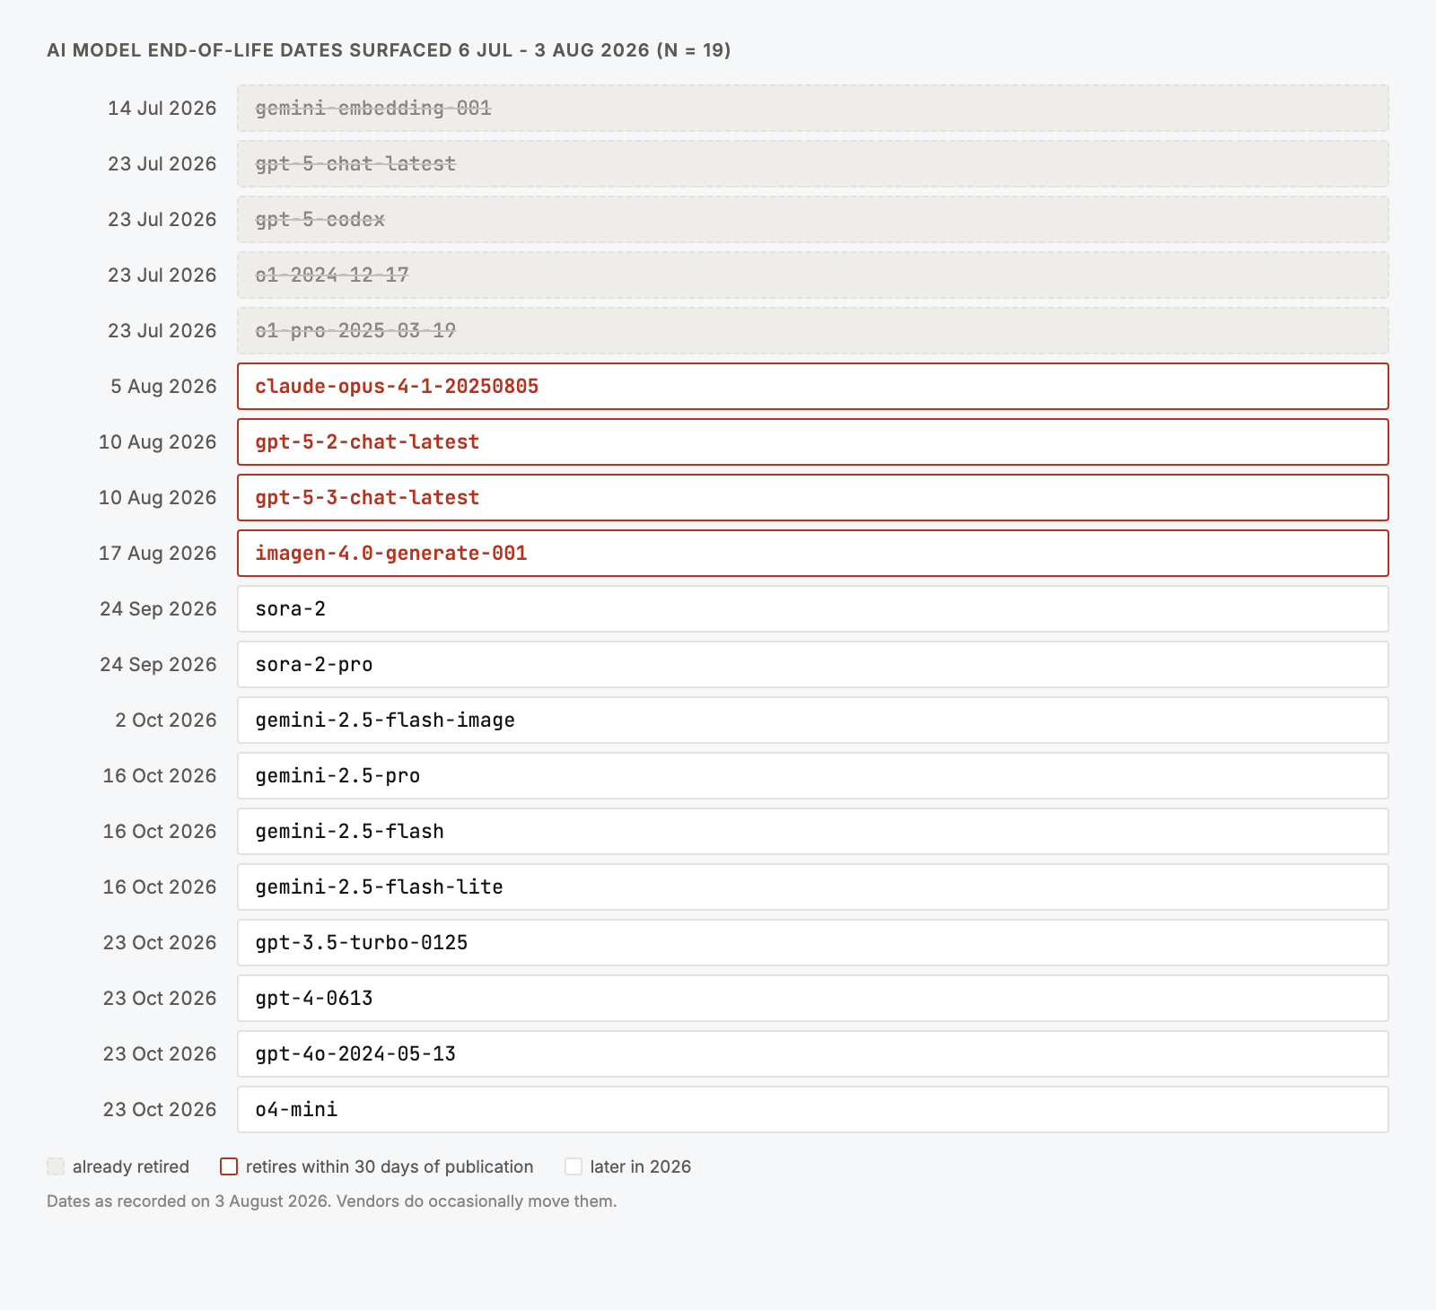Image resolution: width=1436 pixels, height=1310 pixels.
Task: Select the 5 Aug 2026 date
Action: 164,387
